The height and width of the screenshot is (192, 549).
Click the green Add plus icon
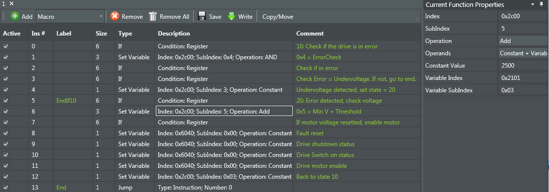point(15,16)
